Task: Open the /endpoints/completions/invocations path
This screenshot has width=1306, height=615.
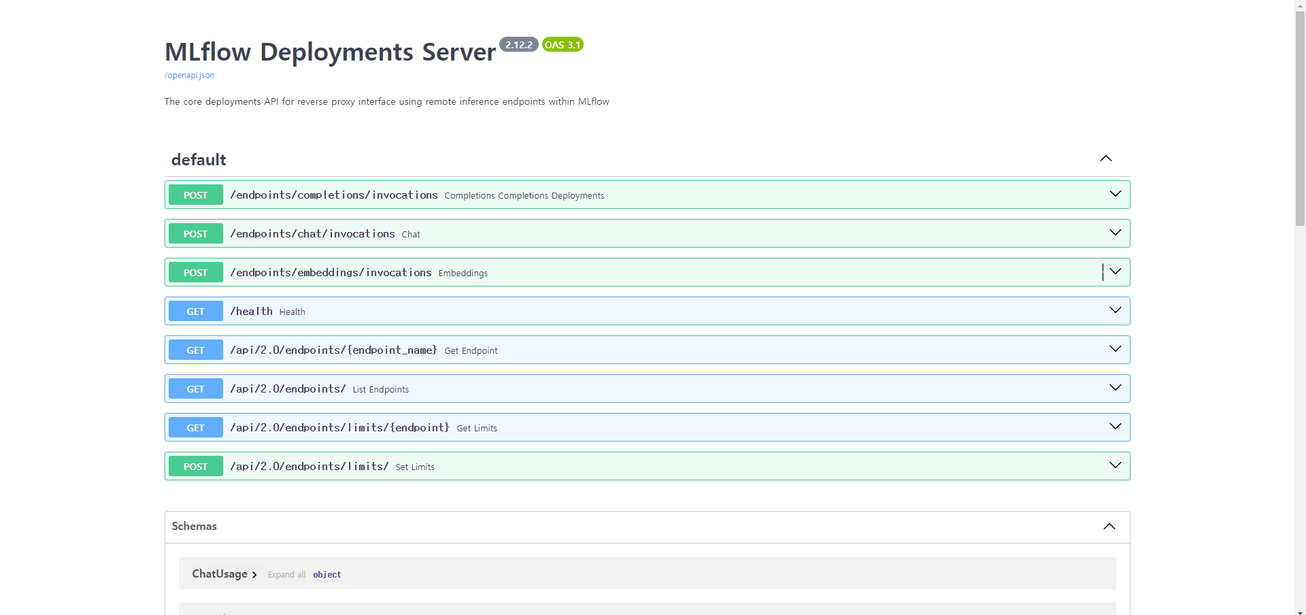Action: pyautogui.click(x=334, y=195)
